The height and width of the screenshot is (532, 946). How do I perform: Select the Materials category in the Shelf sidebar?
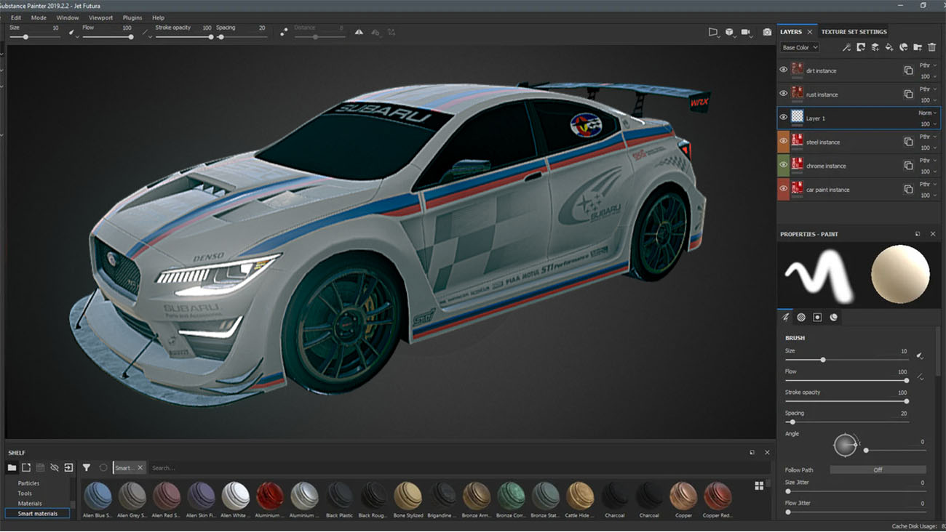30,503
